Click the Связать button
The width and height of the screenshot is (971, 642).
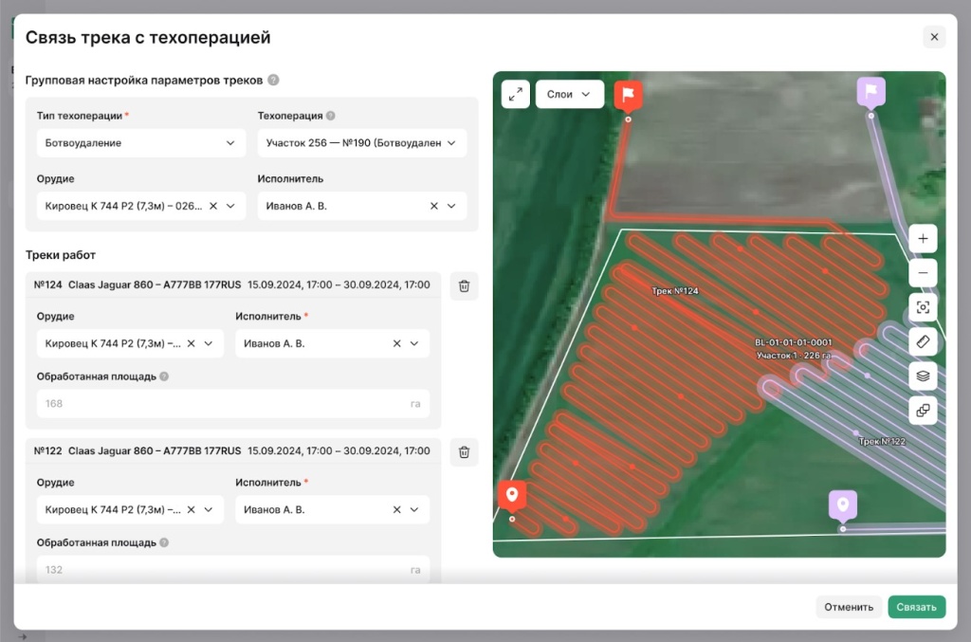coord(916,607)
